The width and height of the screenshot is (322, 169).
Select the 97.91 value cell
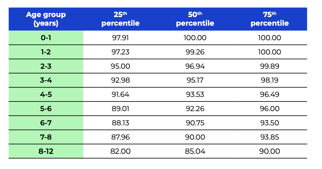click(121, 38)
